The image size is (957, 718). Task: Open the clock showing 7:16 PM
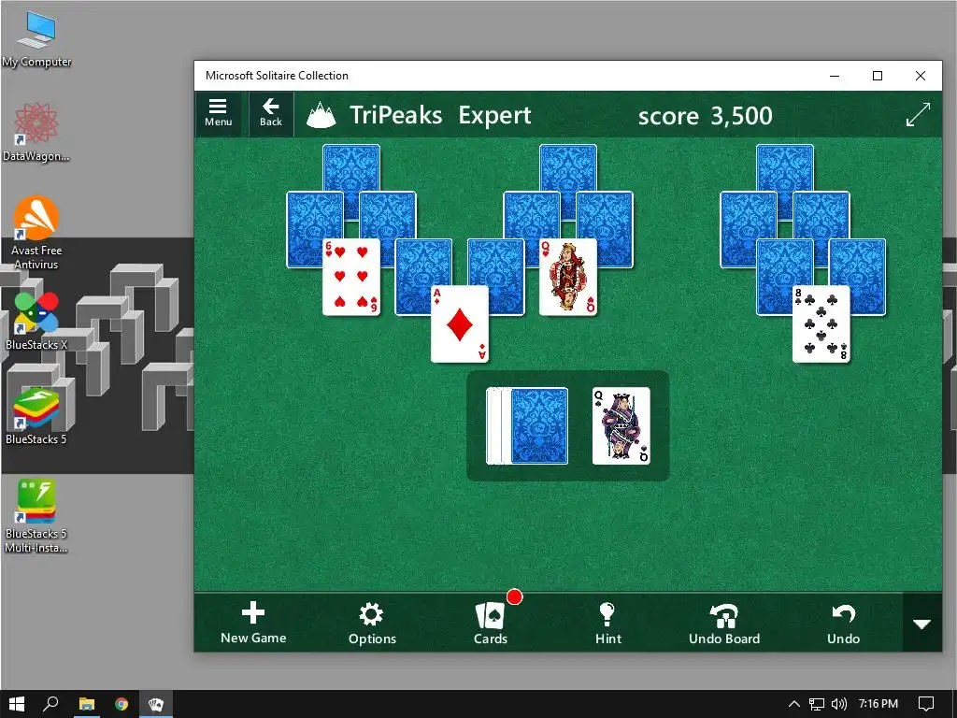[878, 704]
